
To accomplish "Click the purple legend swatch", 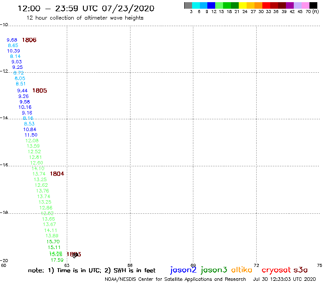I will [x=290, y=5].
